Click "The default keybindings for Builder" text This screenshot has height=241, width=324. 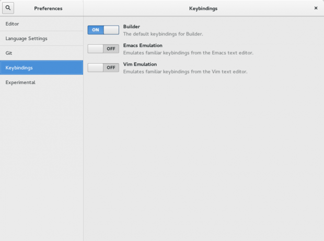coord(163,34)
